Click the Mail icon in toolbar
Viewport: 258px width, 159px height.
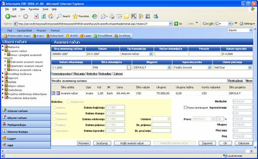pos(103,16)
